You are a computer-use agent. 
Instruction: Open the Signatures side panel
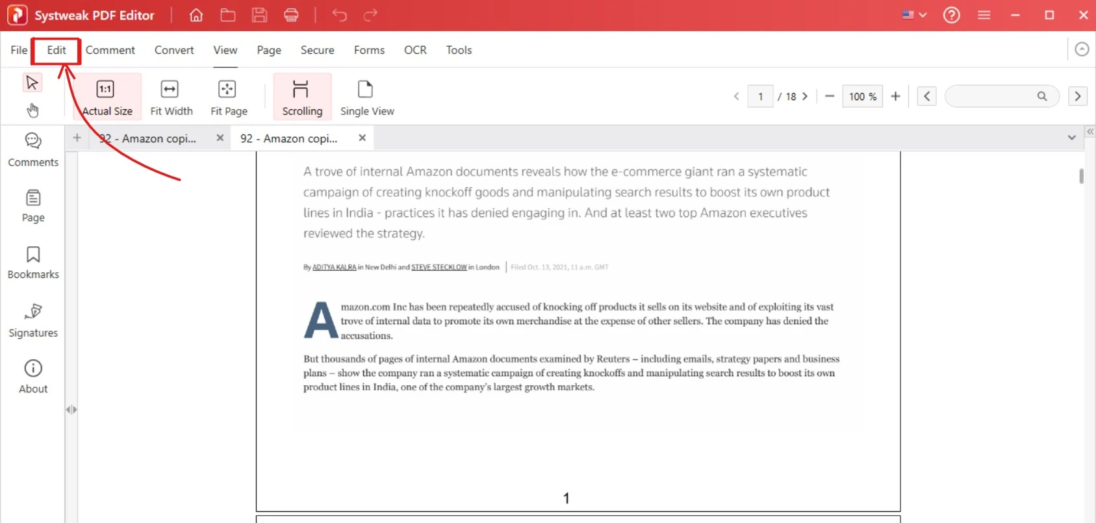pos(33,320)
